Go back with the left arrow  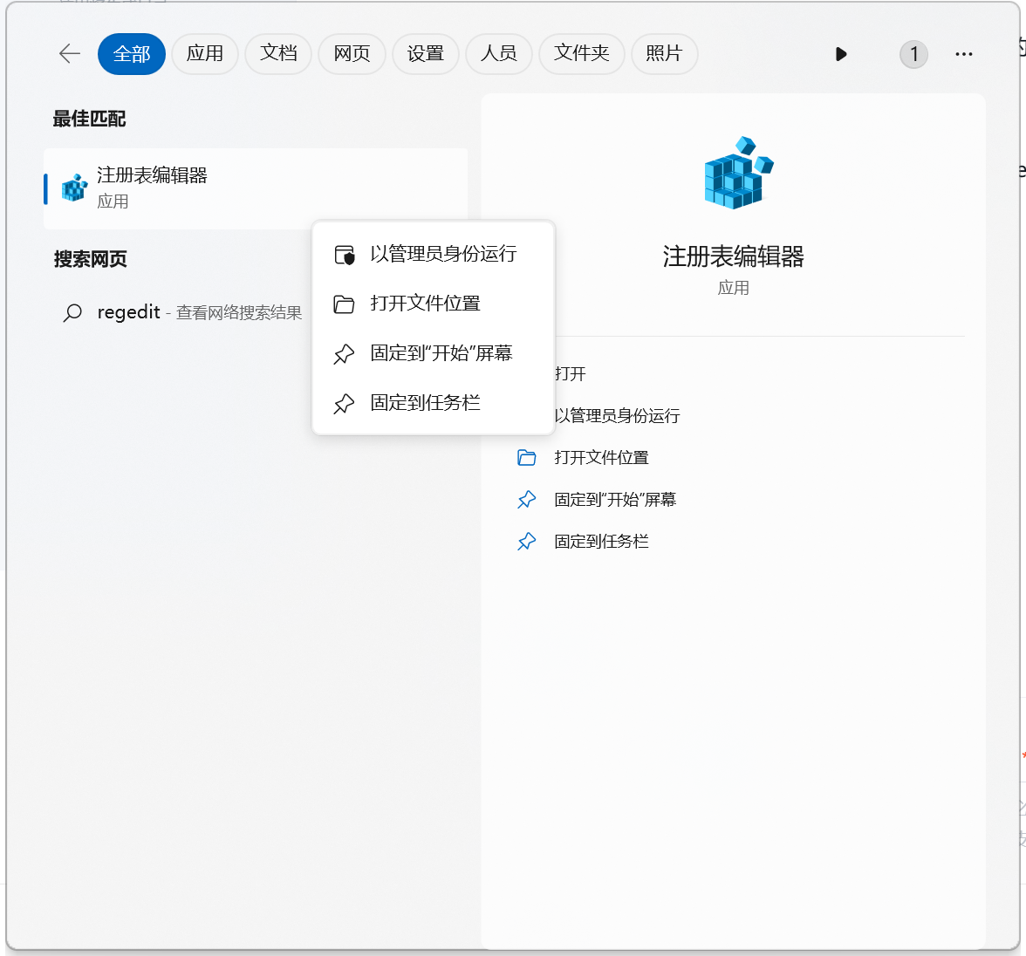(x=70, y=54)
